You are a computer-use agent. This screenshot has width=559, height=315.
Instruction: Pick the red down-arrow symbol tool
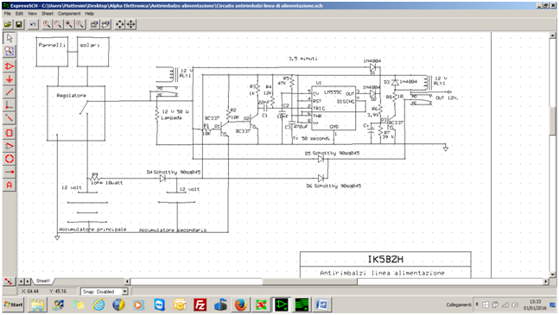pyautogui.click(x=10, y=79)
